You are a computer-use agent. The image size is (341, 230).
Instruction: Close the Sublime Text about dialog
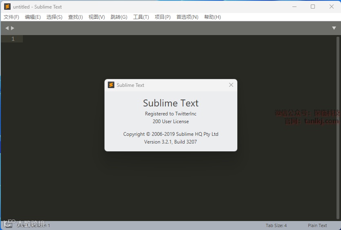coord(231,85)
